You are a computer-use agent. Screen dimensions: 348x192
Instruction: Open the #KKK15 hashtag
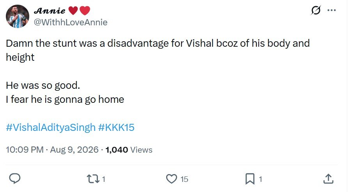[116, 127]
